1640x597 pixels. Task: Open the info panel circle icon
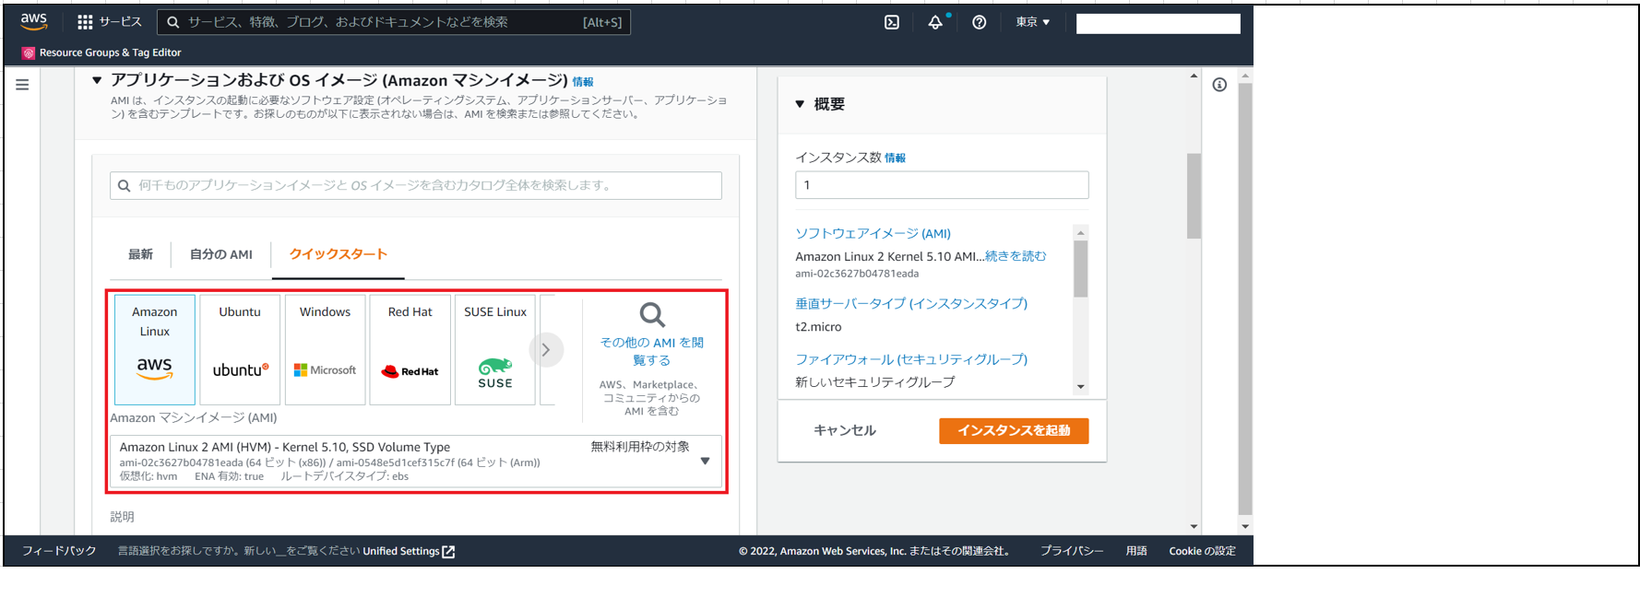1219,85
